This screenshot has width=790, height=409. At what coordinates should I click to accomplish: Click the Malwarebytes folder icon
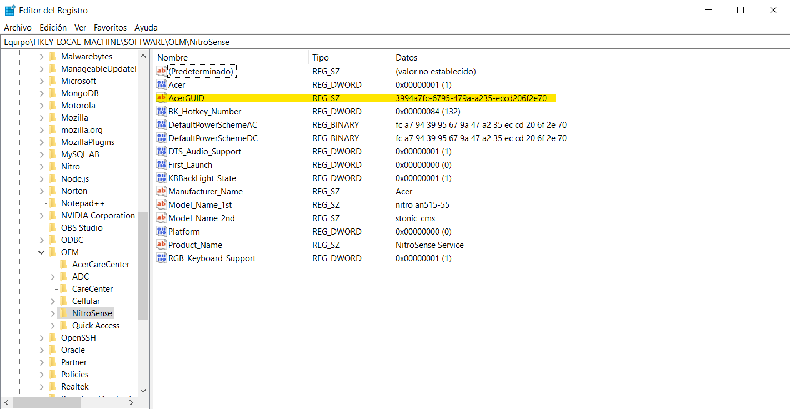click(52, 56)
